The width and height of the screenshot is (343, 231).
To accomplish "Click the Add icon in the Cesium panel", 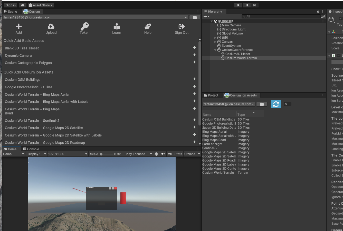I will pos(19,26).
